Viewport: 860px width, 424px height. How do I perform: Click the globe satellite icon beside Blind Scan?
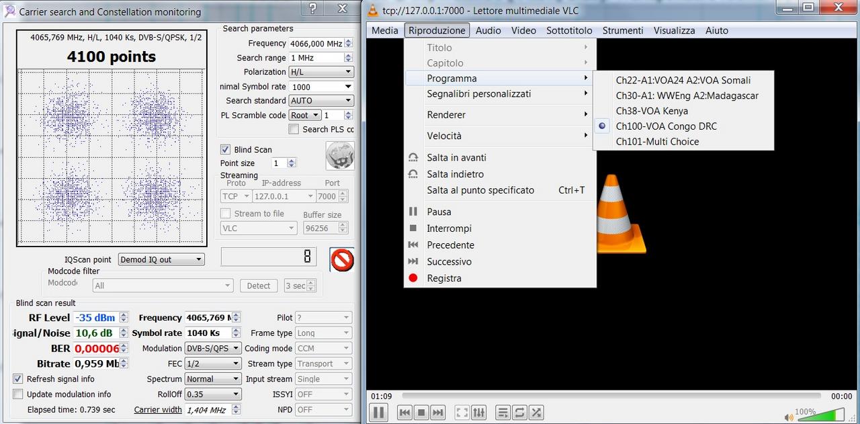pos(339,155)
